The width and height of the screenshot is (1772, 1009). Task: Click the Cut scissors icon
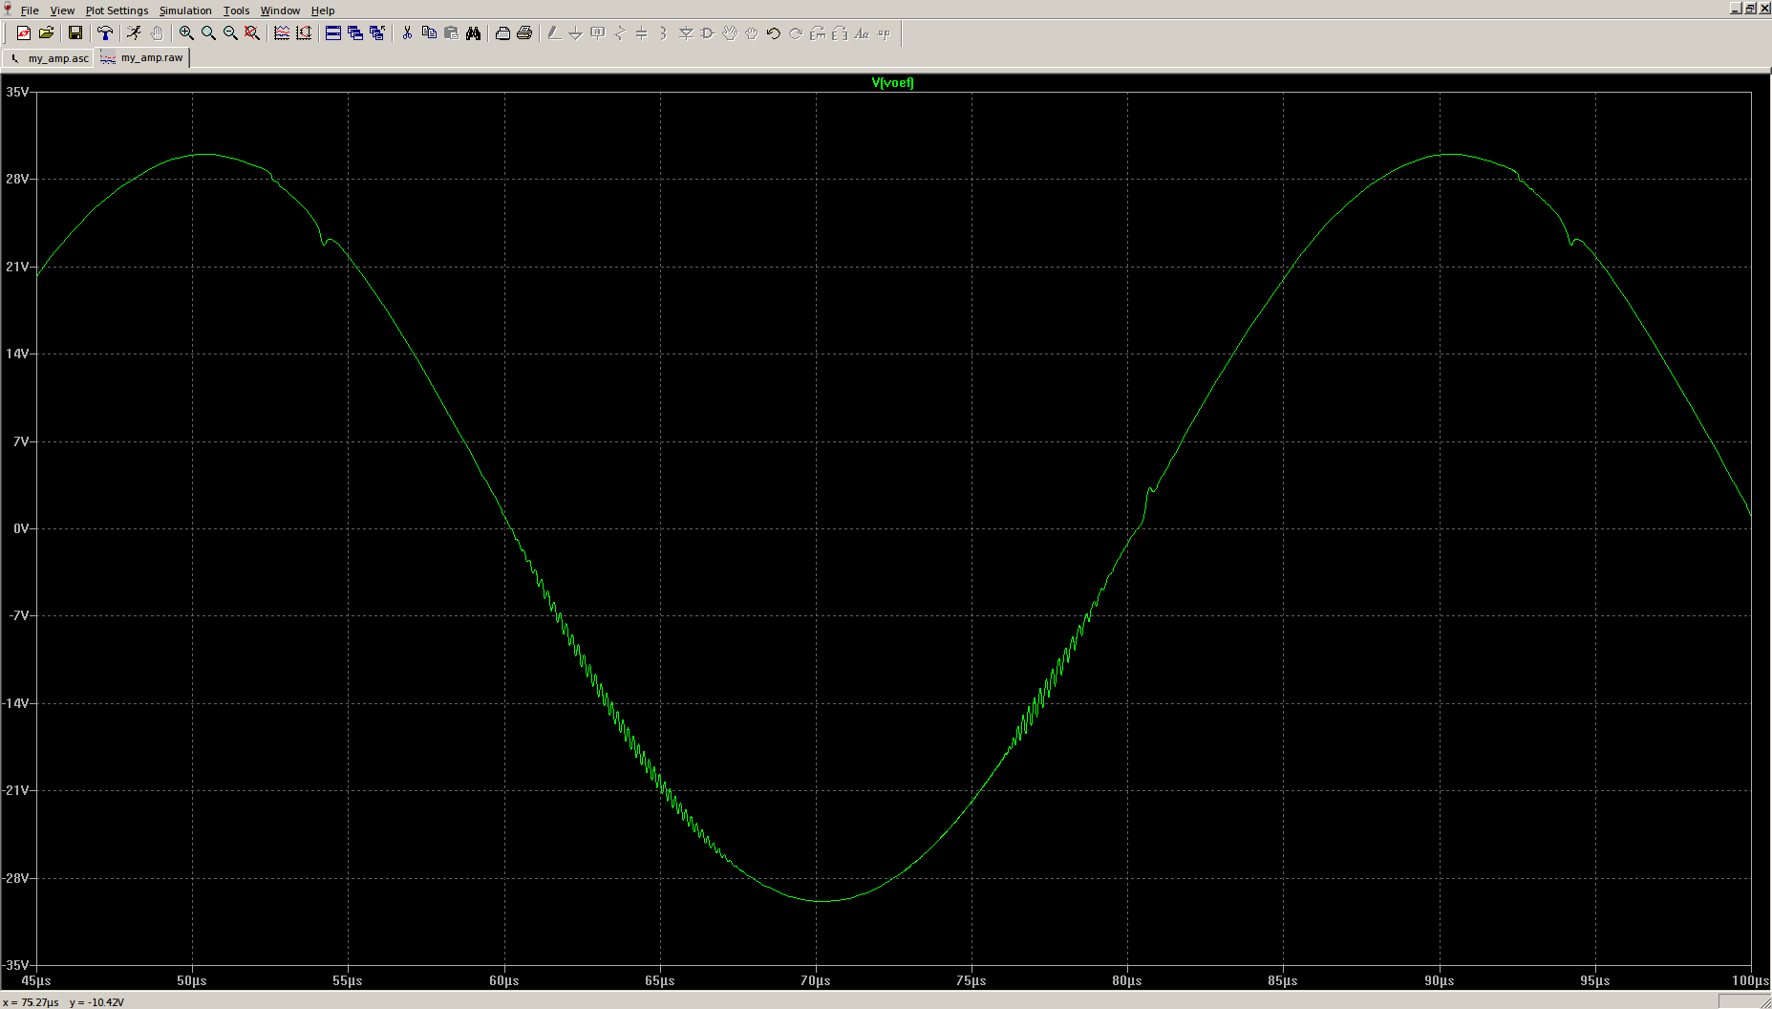pyautogui.click(x=407, y=33)
